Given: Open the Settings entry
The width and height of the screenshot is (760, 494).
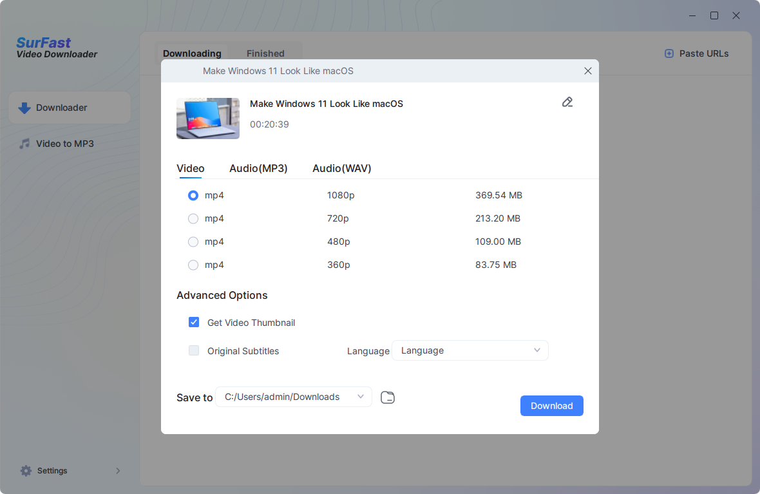Looking at the screenshot, I should point(70,471).
